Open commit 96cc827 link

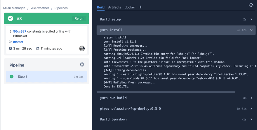(20, 31)
